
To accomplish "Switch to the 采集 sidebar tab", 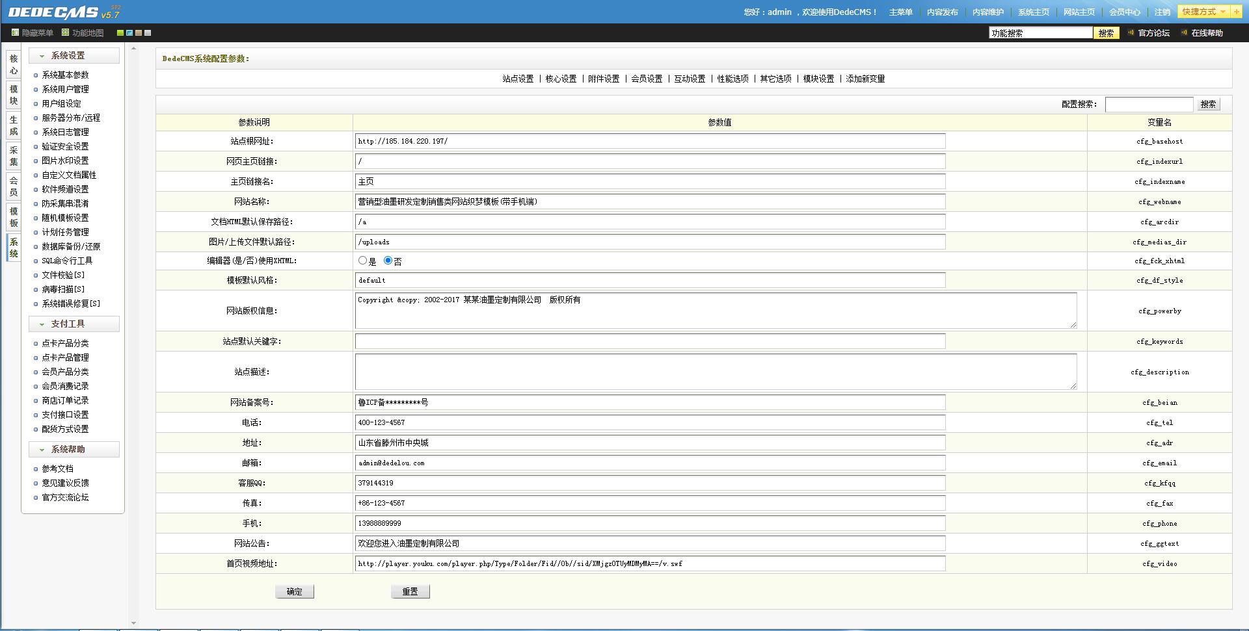I will [14, 156].
